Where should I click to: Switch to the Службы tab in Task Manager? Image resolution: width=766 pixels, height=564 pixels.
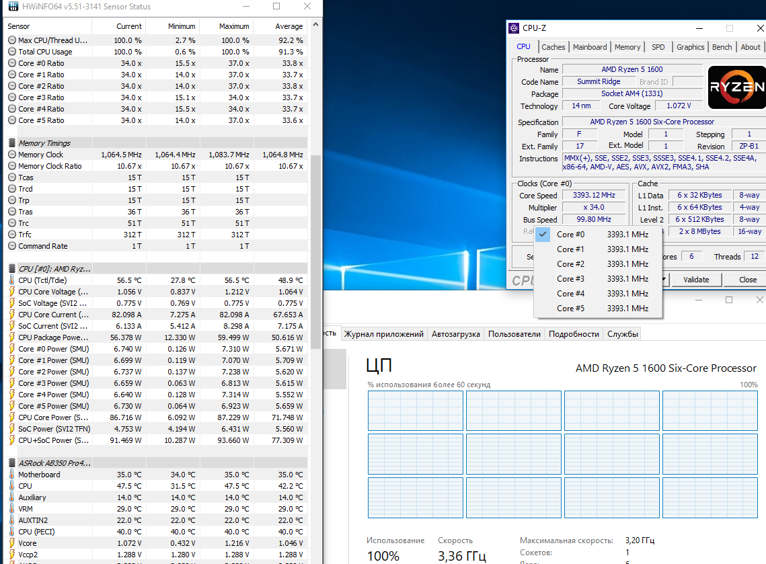(x=622, y=334)
